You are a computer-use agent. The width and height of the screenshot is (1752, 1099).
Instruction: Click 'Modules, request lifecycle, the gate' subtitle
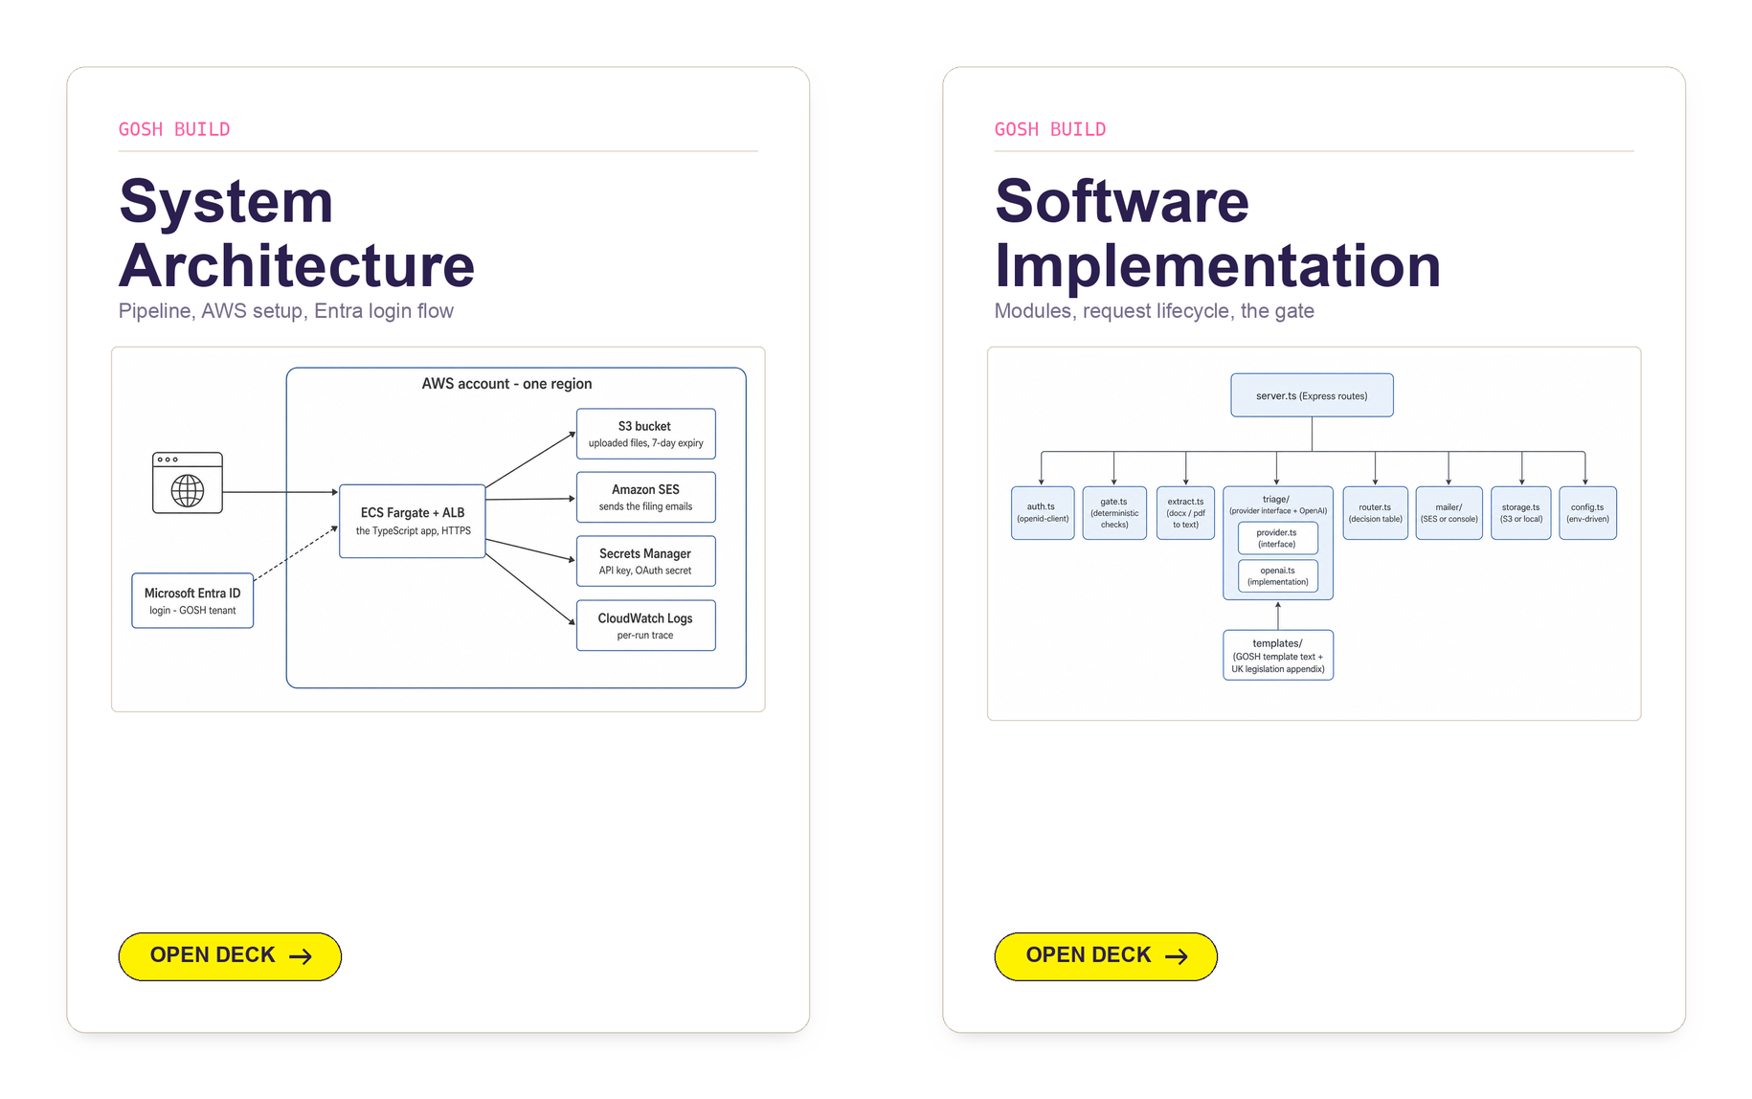tap(1155, 311)
